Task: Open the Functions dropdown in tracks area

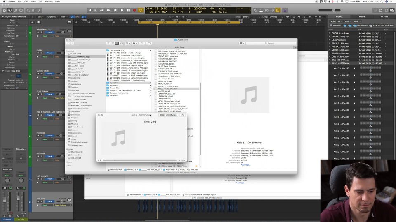Action: [52, 17]
